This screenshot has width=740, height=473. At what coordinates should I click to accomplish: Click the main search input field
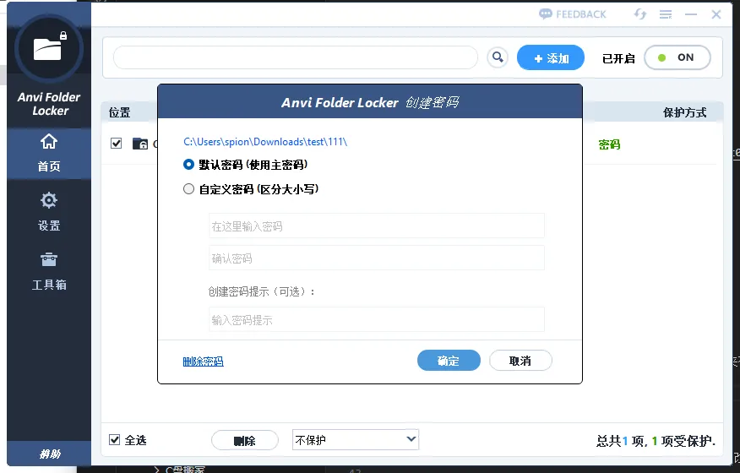click(296, 57)
